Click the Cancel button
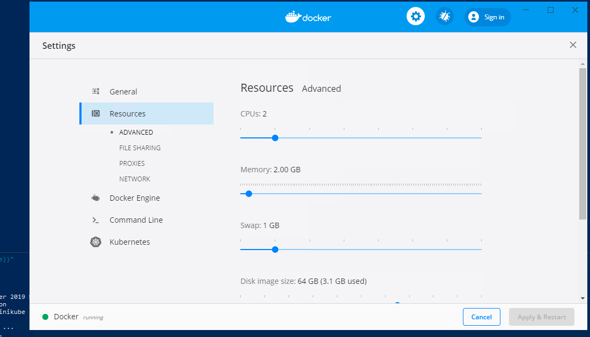The width and height of the screenshot is (590, 337). (x=481, y=317)
